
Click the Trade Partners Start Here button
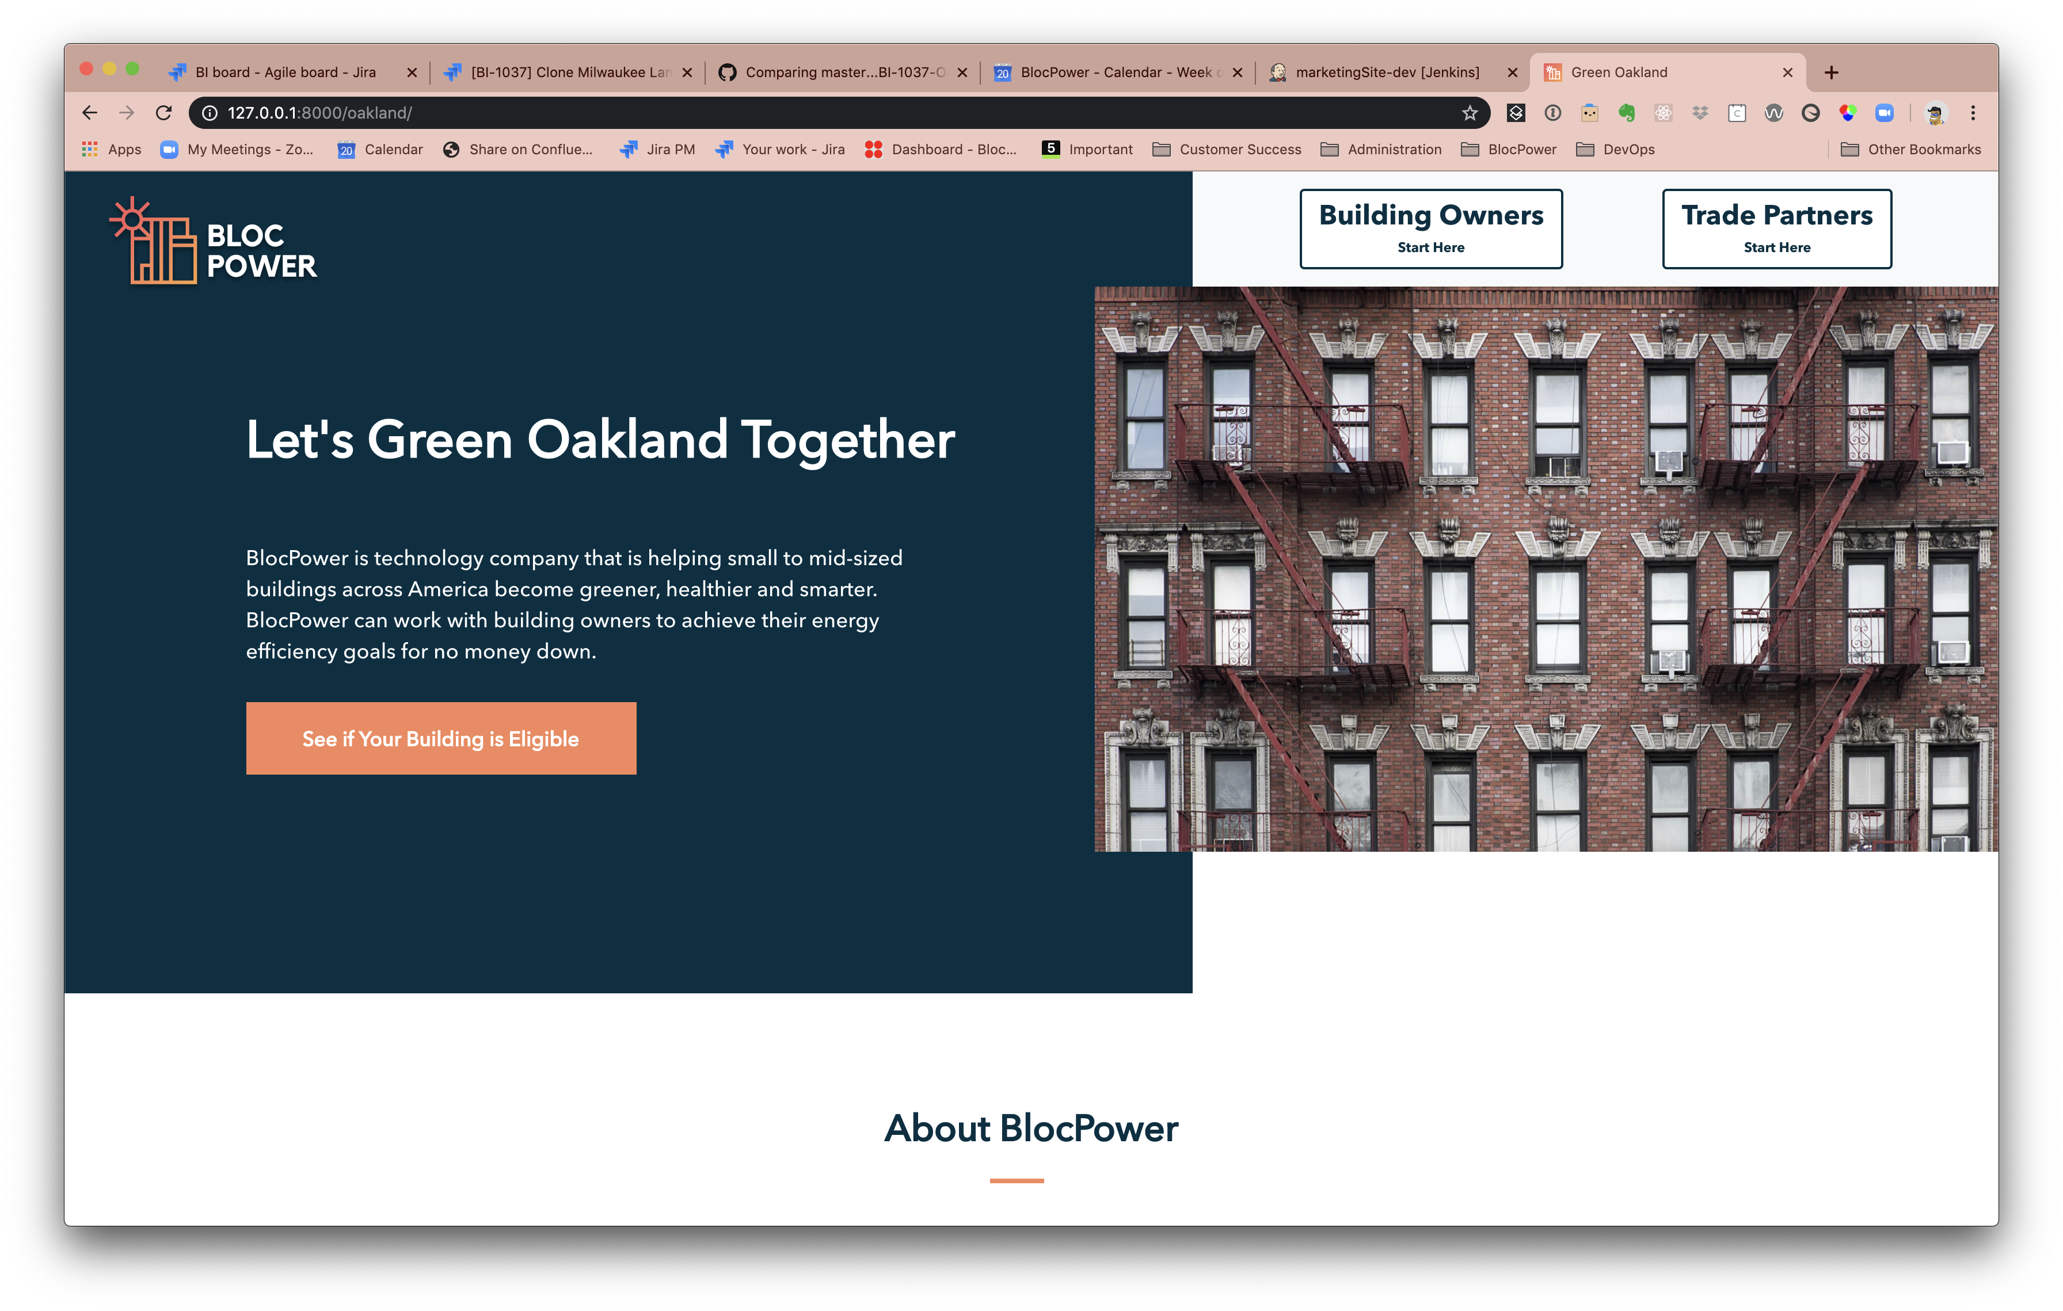point(1777,228)
